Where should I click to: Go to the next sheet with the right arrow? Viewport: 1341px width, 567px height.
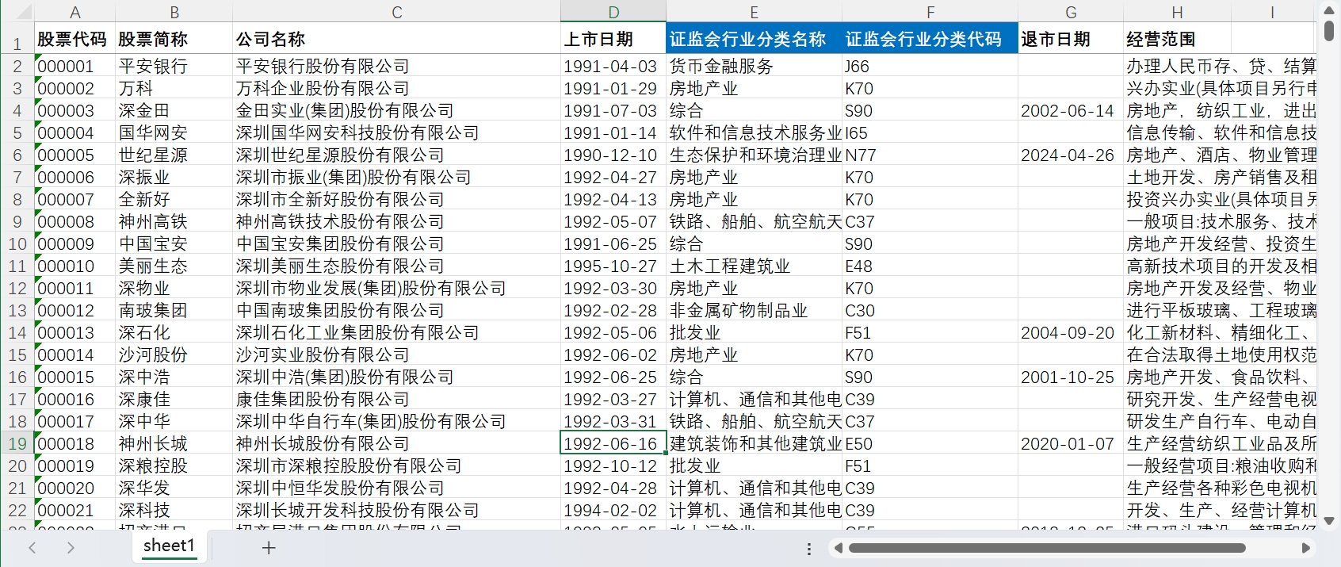[x=71, y=548]
